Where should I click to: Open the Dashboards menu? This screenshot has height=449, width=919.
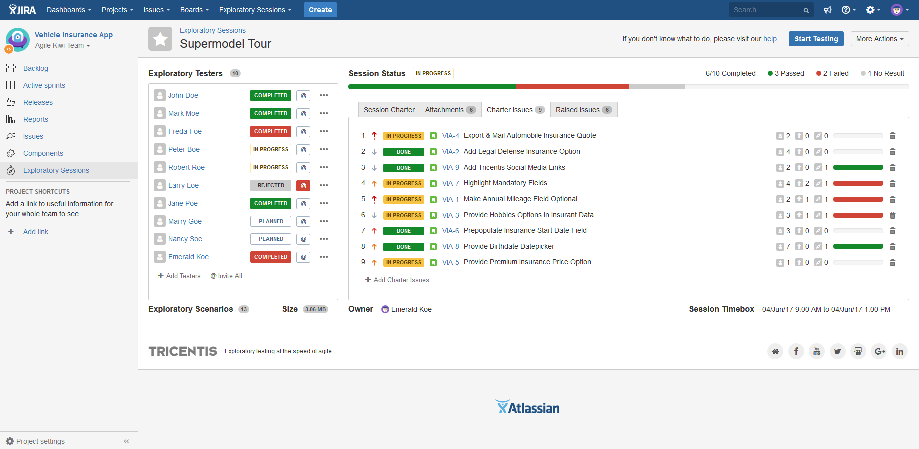tap(69, 10)
